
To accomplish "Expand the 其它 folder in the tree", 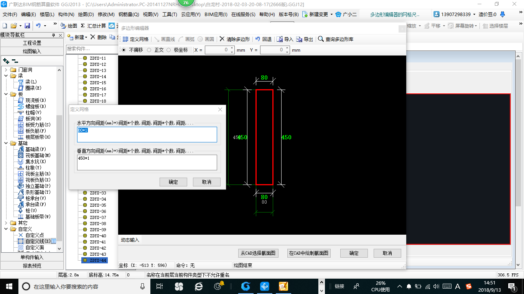I will (x=6, y=223).
